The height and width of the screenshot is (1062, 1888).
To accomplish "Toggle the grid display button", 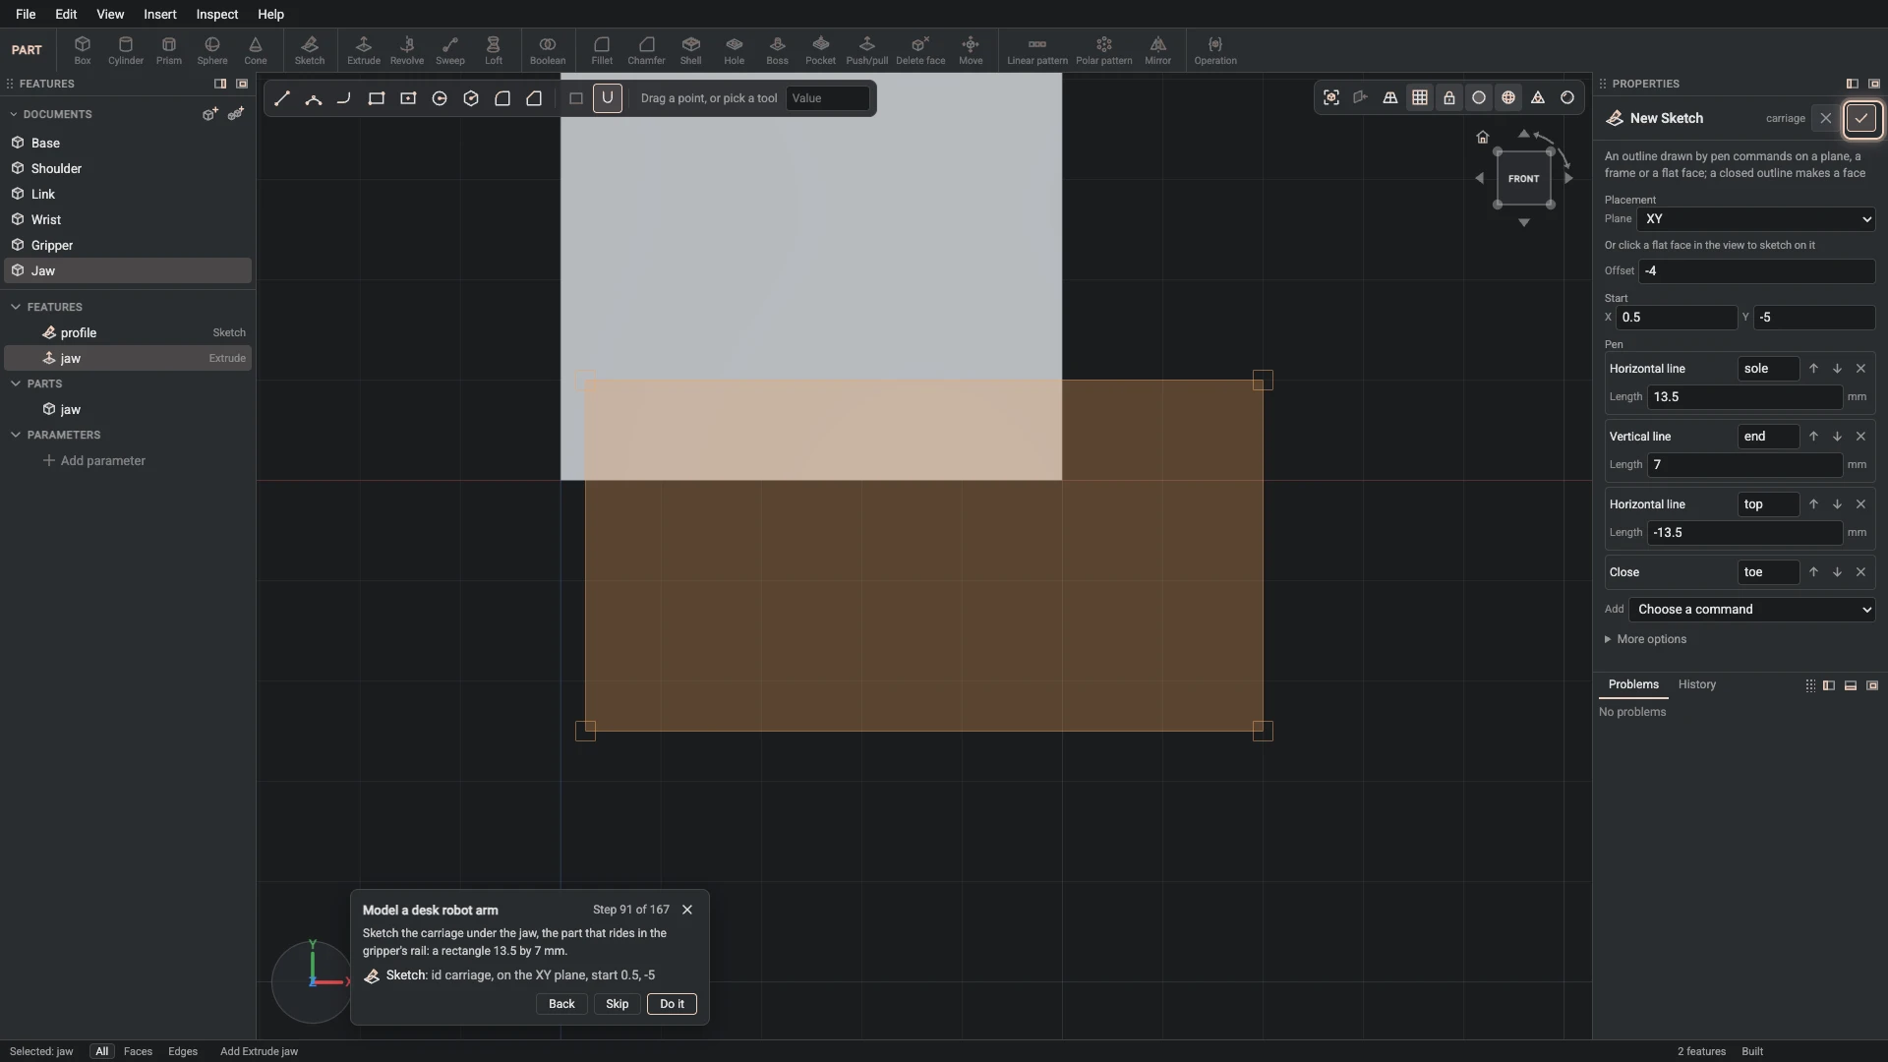I will coord(1420,97).
